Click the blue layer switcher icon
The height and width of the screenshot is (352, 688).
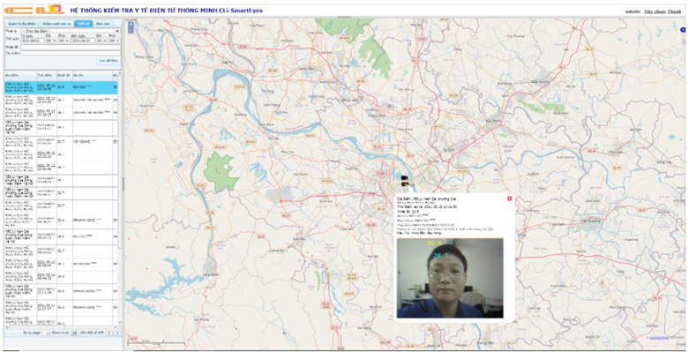pos(683,30)
